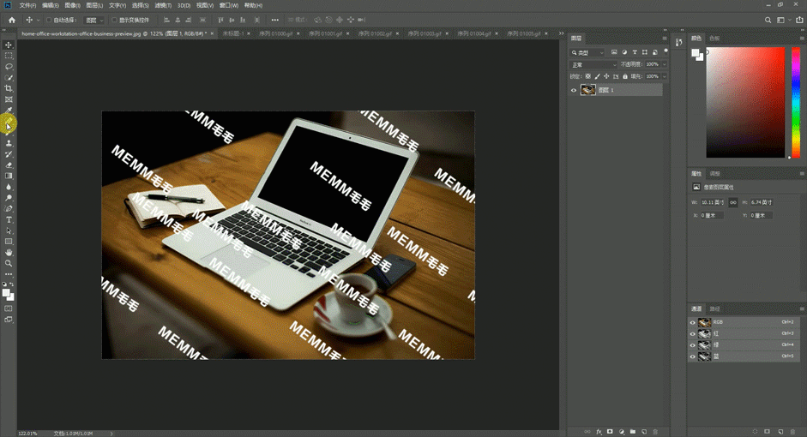
Task: Enable the 显示变换控件 checkbox
Action: (115, 20)
